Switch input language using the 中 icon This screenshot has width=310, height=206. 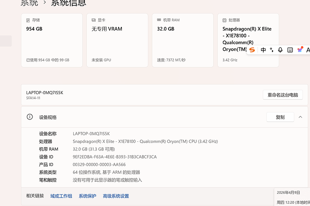tap(263, 50)
